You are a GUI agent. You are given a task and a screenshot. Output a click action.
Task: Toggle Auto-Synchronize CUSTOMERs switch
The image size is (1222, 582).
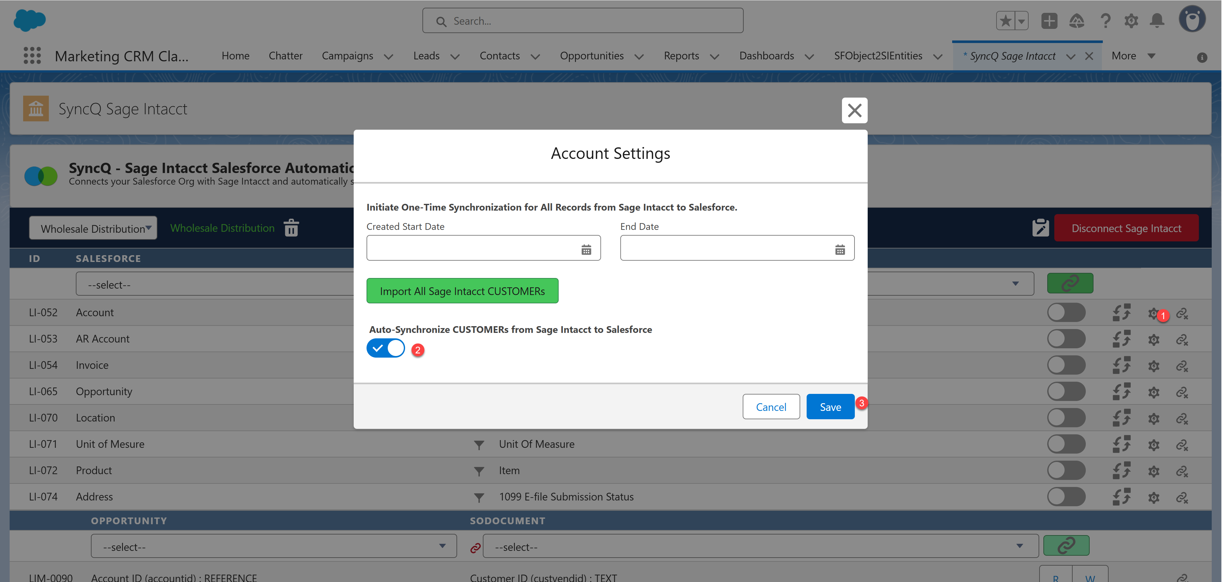click(386, 348)
